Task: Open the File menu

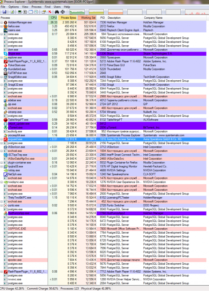Action: 3,7
